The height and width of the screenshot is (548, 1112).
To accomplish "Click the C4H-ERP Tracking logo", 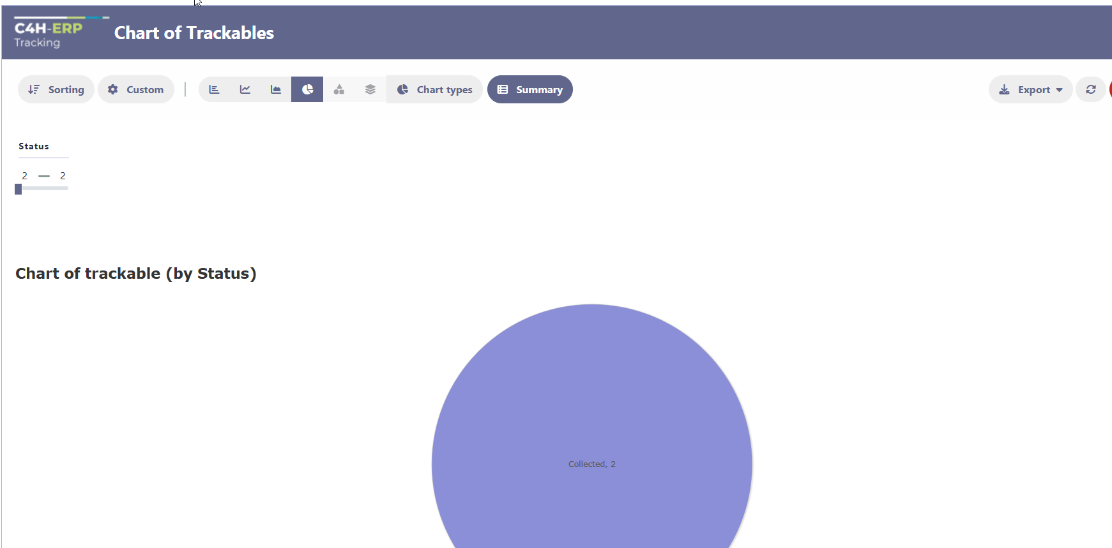I will coord(49,34).
